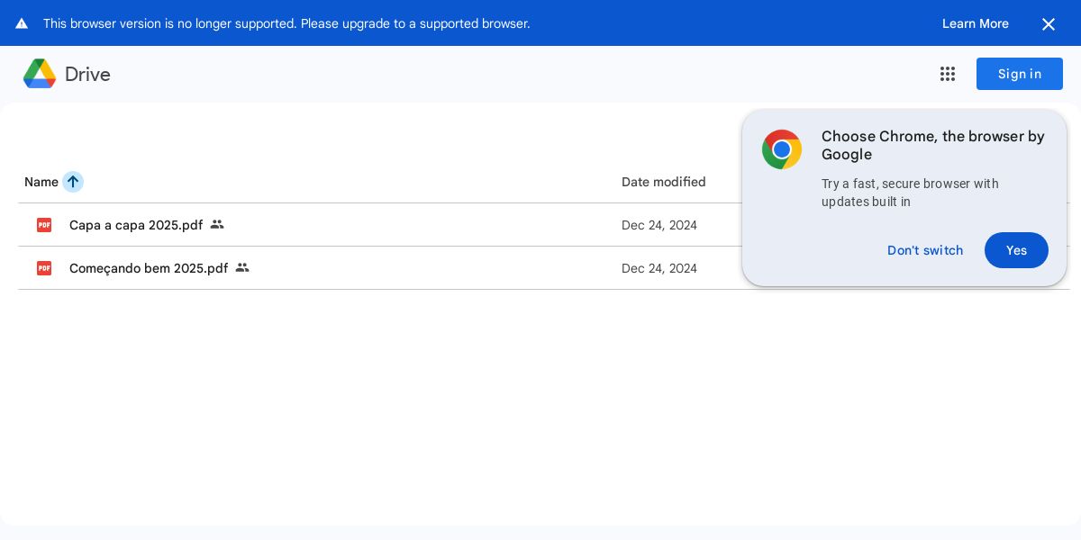Click the shared icon beside Começando bem 2025.pdf

click(x=242, y=268)
